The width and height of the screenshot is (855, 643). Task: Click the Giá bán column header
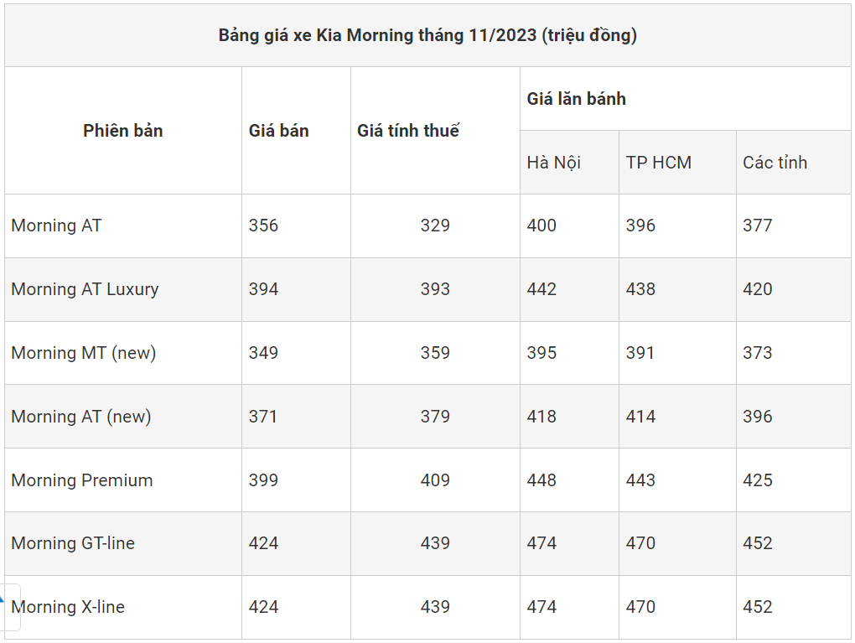tap(278, 131)
